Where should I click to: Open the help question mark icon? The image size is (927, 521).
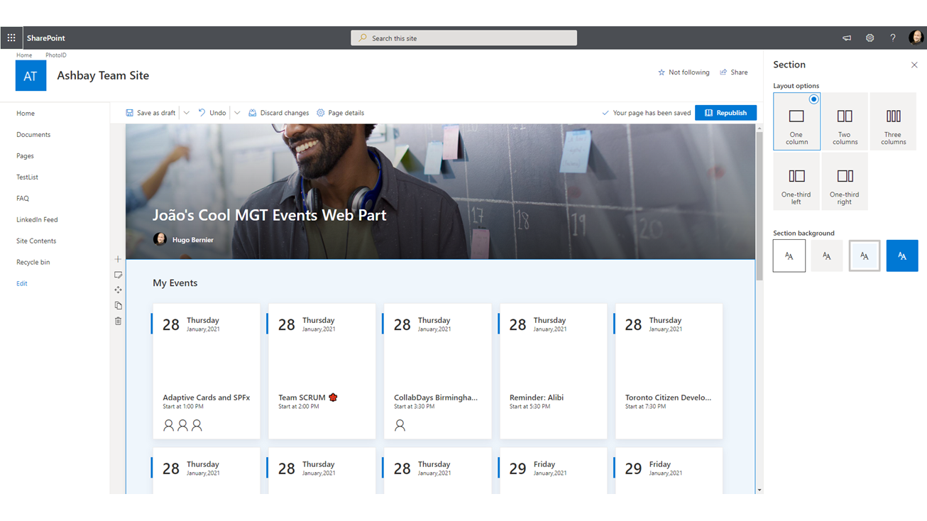click(892, 38)
